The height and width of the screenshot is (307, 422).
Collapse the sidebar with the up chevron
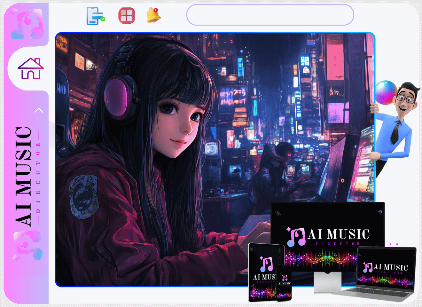click(x=39, y=110)
